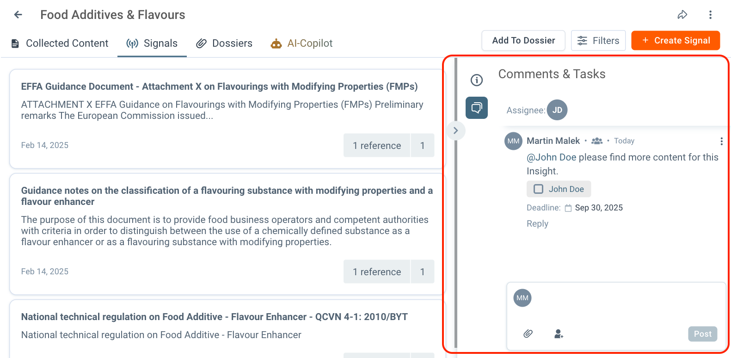Image resolution: width=731 pixels, height=358 pixels.
Task: Collapse the Comments & Tasks panel
Action: click(x=455, y=130)
